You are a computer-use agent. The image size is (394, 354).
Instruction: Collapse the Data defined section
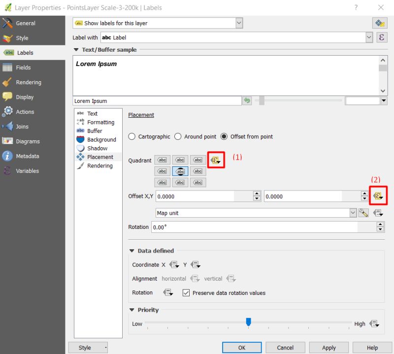tap(131, 251)
